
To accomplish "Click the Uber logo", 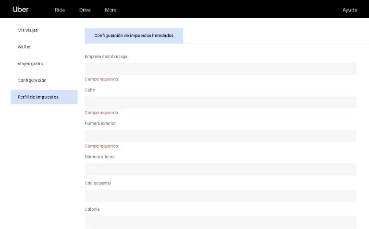I will (21, 10).
